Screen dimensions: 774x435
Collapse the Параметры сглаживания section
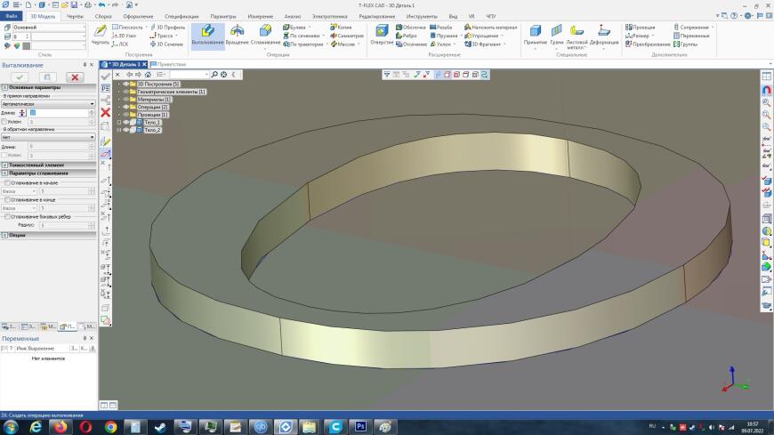tap(4, 173)
